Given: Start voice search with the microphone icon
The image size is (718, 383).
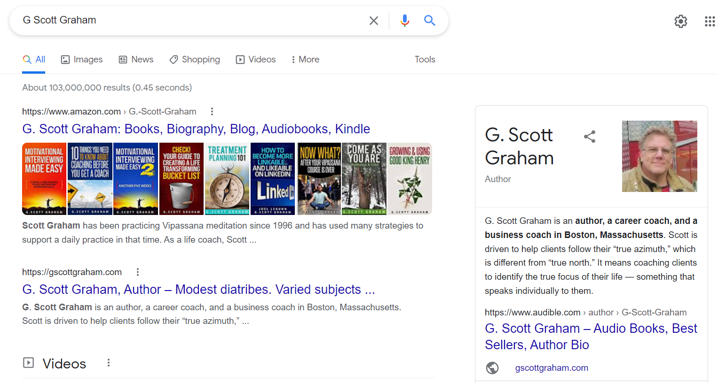Looking at the screenshot, I should [x=404, y=21].
